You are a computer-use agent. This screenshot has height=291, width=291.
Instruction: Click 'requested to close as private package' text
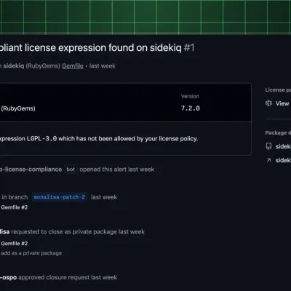tap(64, 232)
